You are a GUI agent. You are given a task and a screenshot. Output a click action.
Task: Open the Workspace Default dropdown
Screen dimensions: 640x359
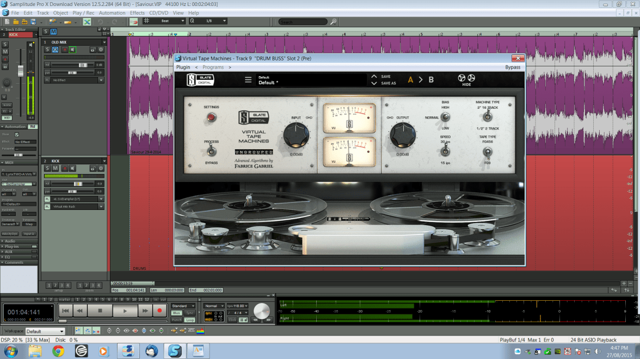coord(46,331)
